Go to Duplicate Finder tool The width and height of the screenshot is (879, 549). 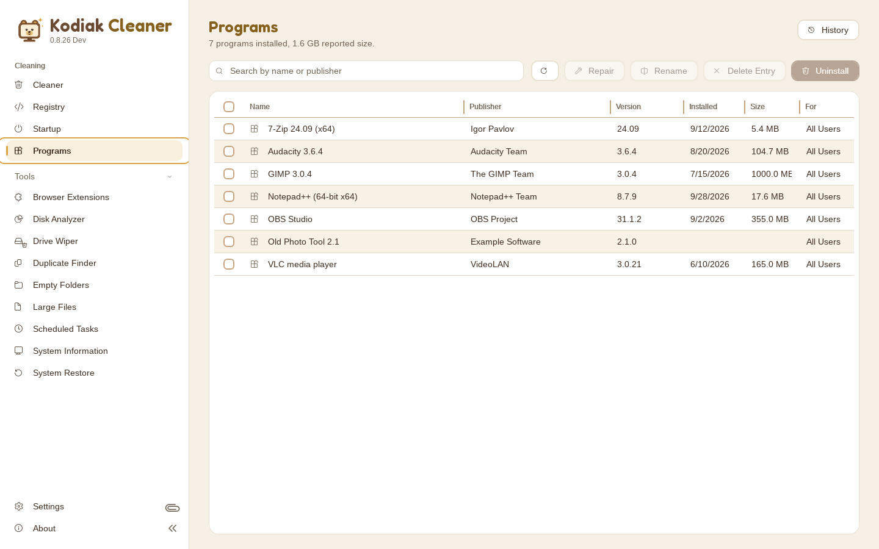[x=95, y=263]
